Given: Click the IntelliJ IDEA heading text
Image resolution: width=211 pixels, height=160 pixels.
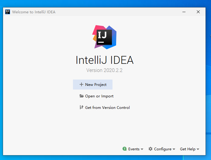Looking at the screenshot, I should [105, 60].
